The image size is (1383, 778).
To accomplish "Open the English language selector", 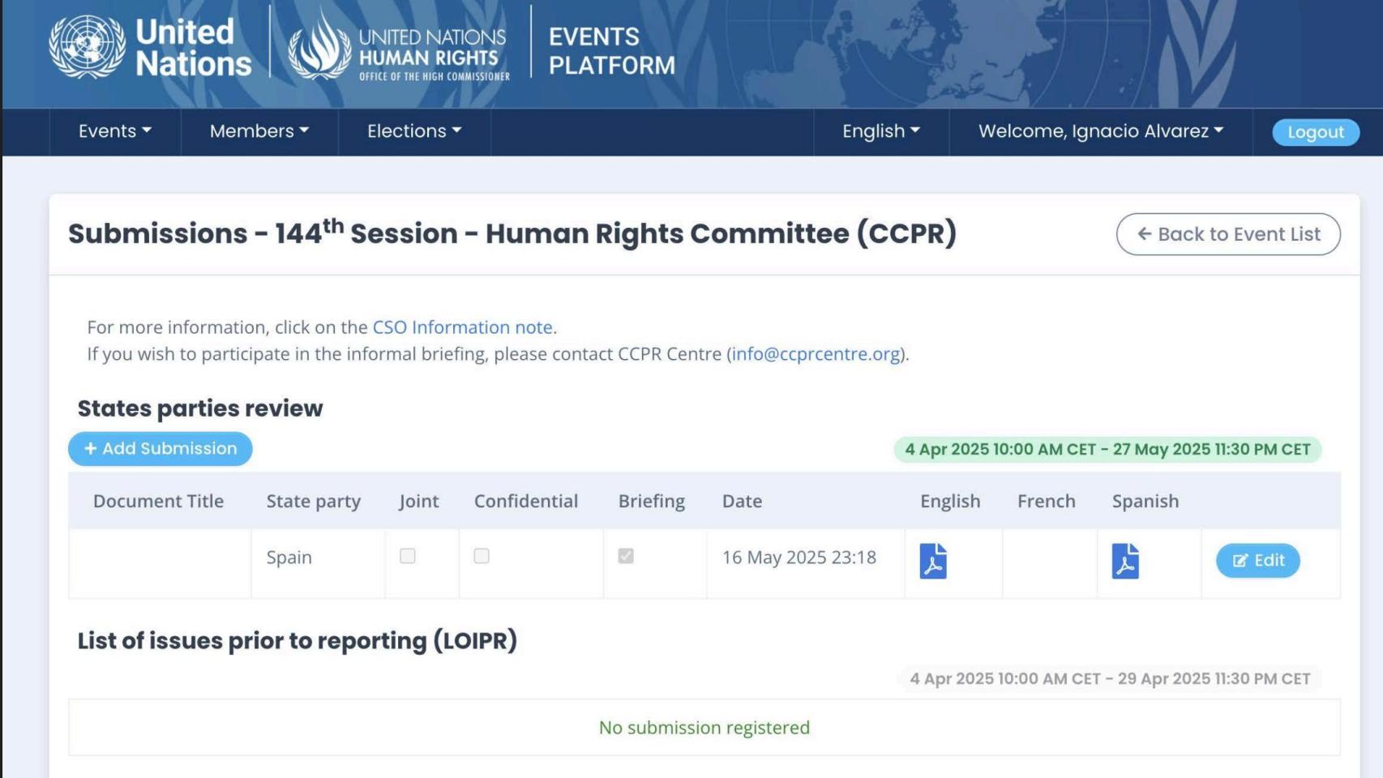I will coord(881,131).
